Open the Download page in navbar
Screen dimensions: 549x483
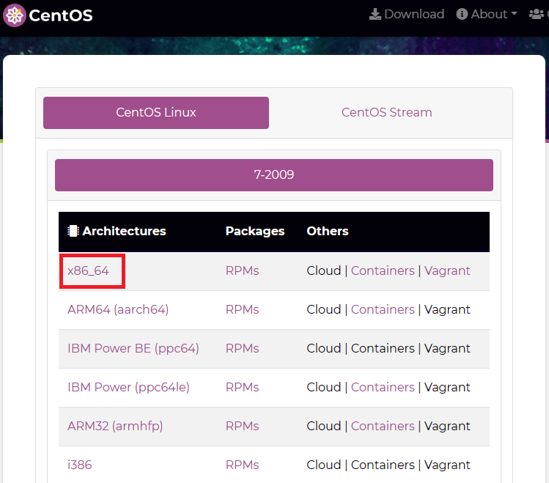(x=407, y=14)
